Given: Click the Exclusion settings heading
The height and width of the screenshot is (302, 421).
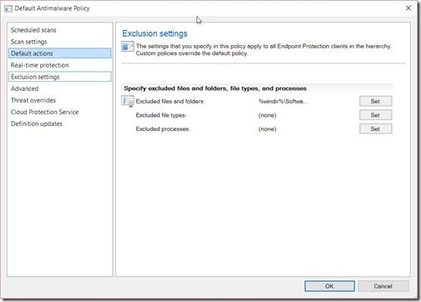Looking at the screenshot, I should (155, 33).
